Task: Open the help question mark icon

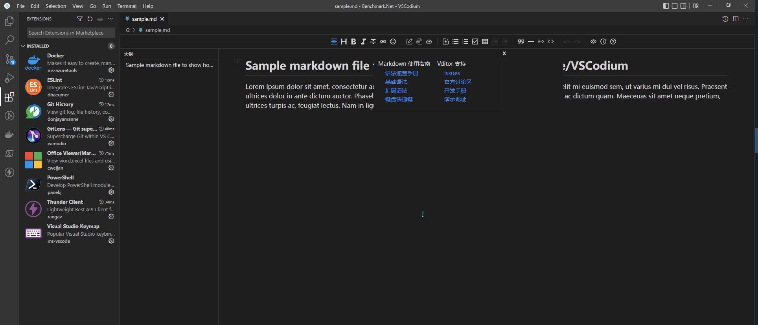Action: point(613,42)
